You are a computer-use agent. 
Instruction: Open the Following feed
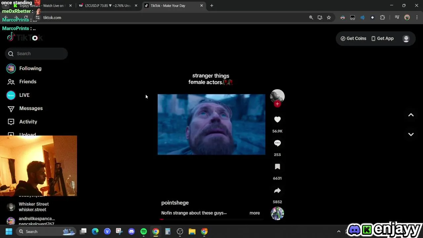point(24,68)
